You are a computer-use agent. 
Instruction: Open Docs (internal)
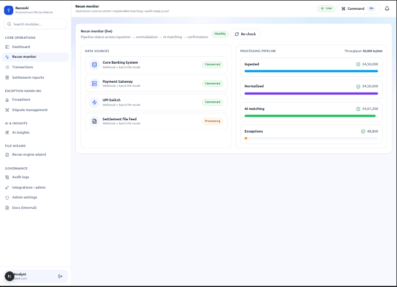click(x=35, y=208)
